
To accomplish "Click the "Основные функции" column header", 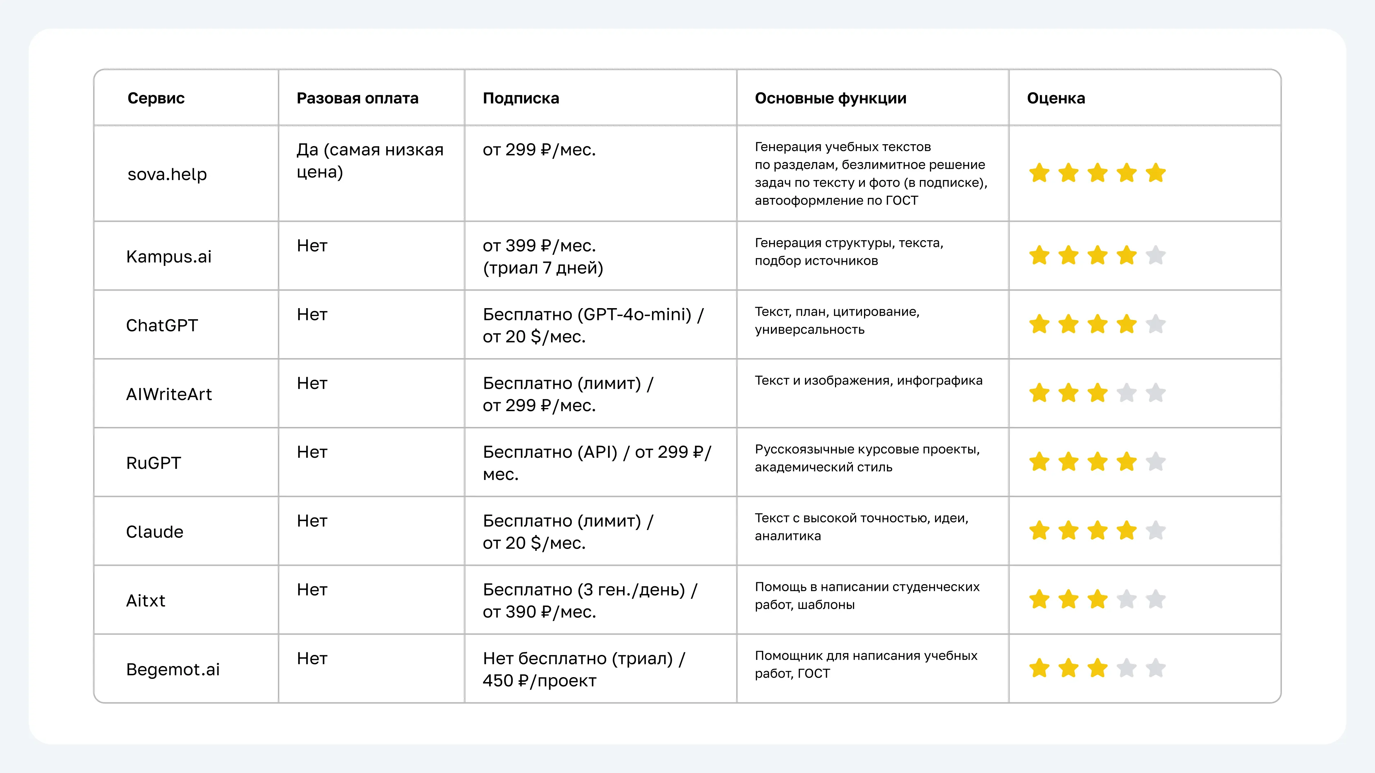I will pos(831,98).
